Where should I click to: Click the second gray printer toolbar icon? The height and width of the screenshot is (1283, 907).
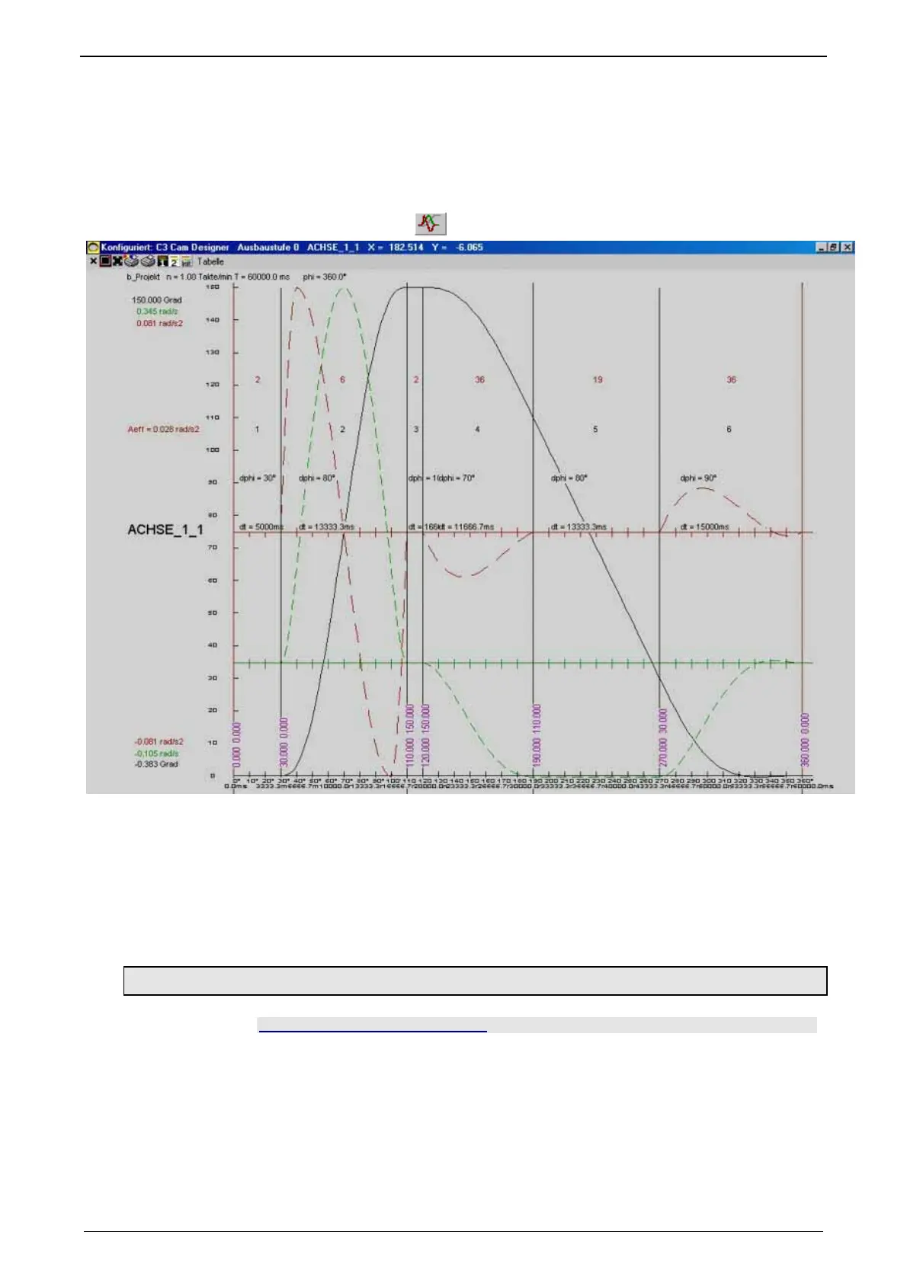(x=148, y=261)
